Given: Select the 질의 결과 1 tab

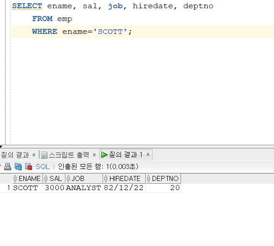Looking at the screenshot, I should [x=126, y=154].
